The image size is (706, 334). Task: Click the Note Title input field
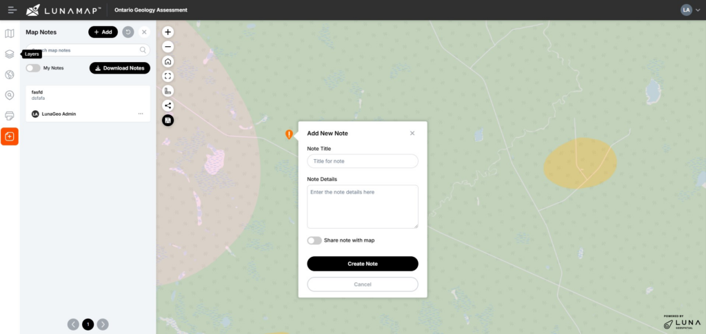[x=363, y=161]
